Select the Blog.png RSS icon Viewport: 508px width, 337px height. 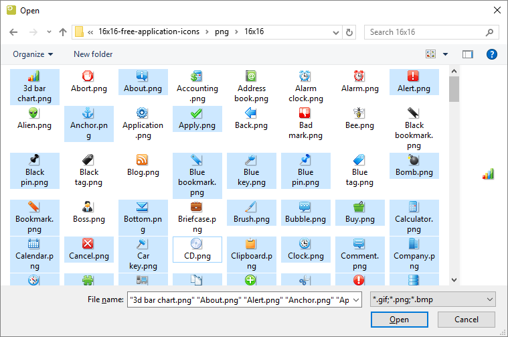pos(143,160)
